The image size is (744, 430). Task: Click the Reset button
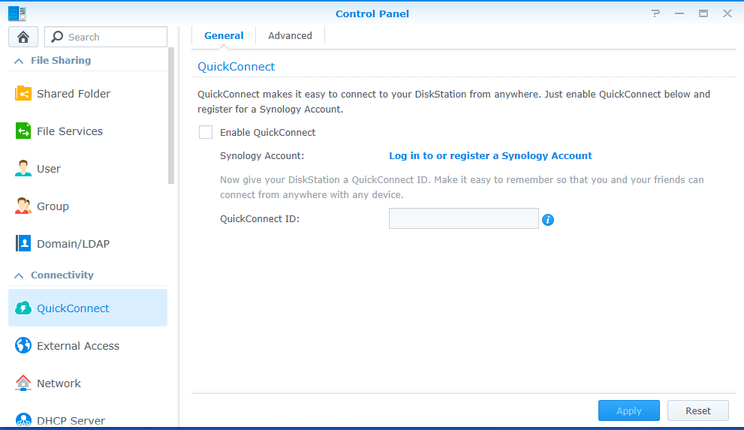coord(698,410)
